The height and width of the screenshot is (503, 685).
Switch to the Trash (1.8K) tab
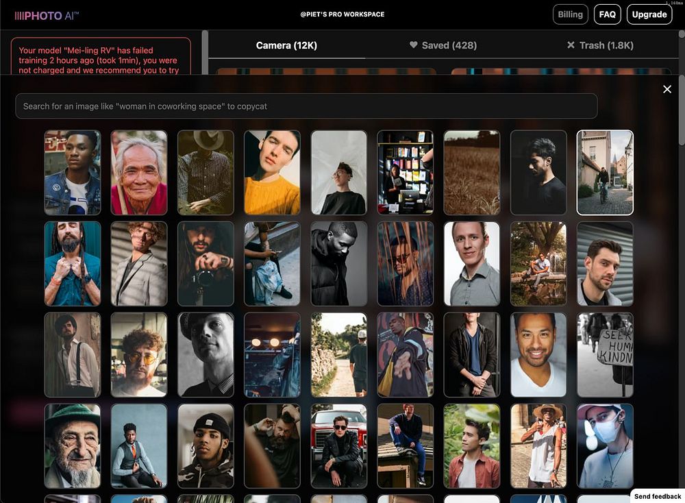(x=600, y=45)
